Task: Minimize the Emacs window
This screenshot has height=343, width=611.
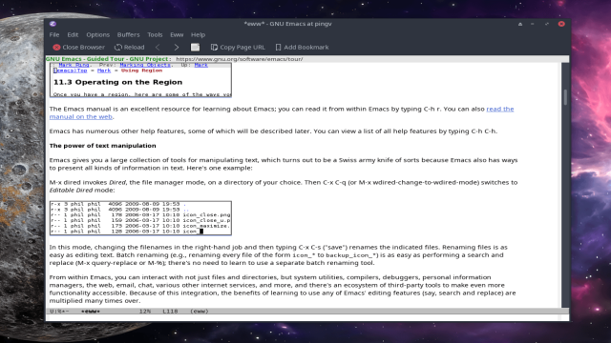Action: click(x=533, y=24)
